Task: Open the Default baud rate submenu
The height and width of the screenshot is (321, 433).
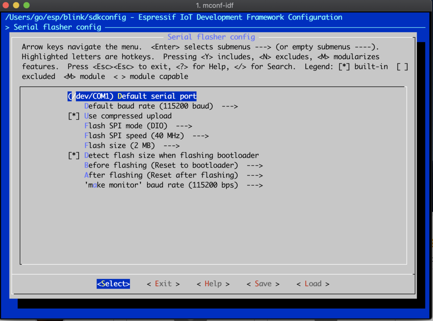Action: point(161,106)
